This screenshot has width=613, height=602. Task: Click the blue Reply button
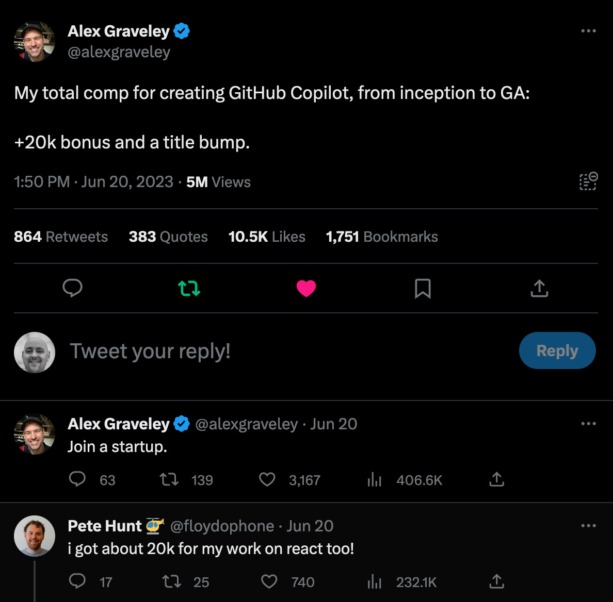tap(557, 350)
